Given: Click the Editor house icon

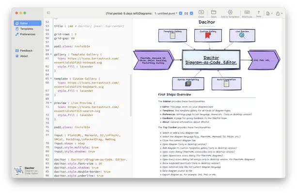Looking at the screenshot, I should click(x=17, y=23).
